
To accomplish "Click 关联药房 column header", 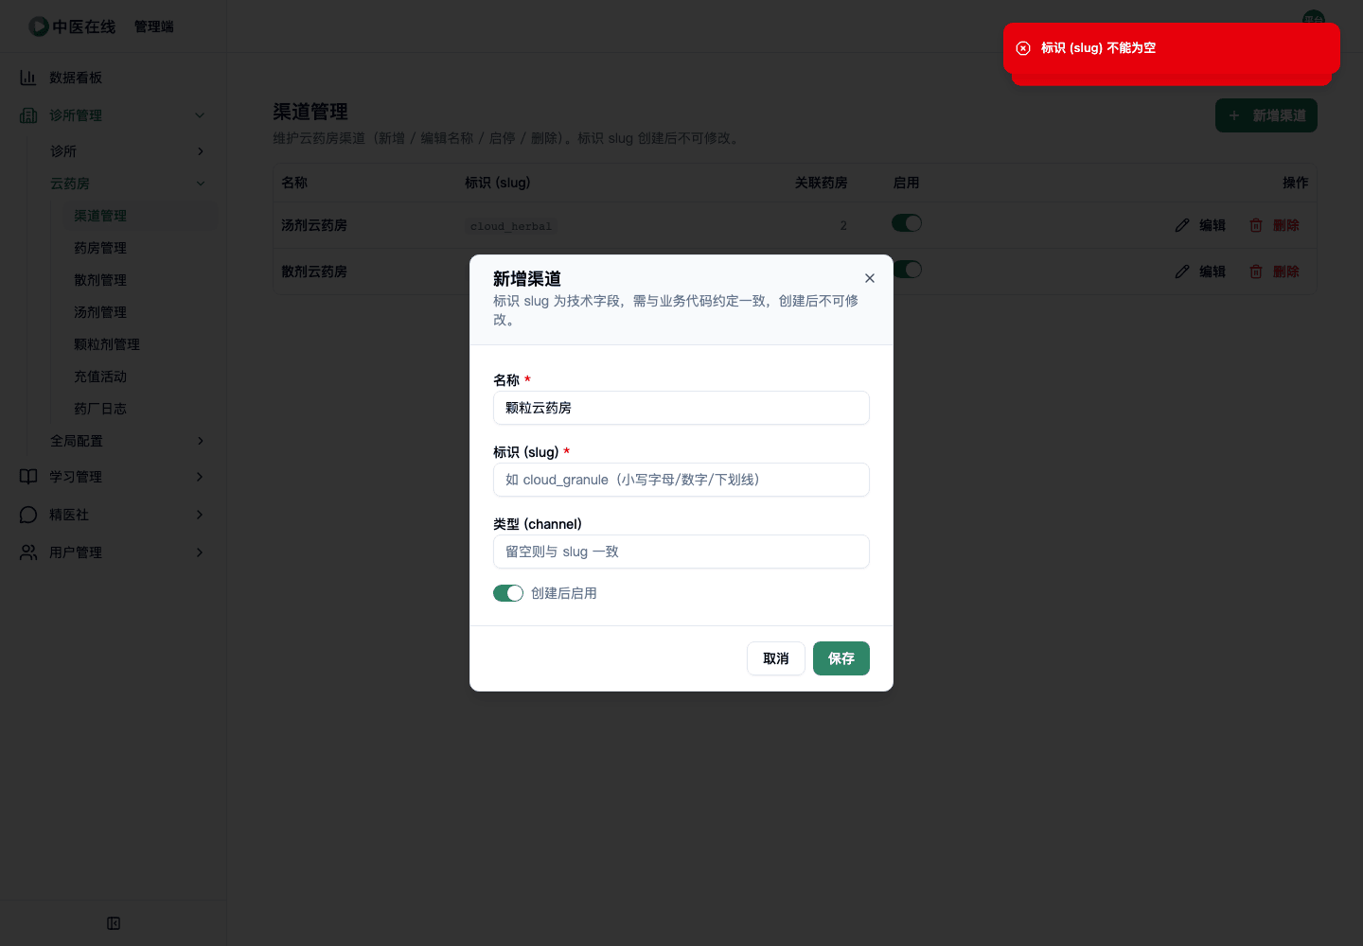I will click(822, 183).
